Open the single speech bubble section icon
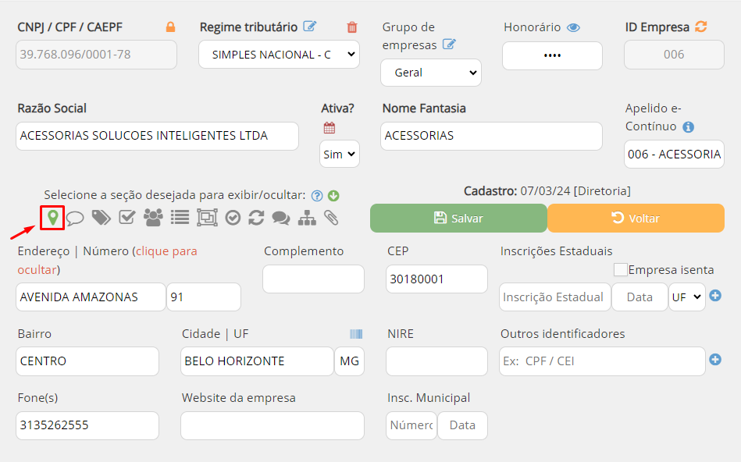 pyautogui.click(x=76, y=219)
